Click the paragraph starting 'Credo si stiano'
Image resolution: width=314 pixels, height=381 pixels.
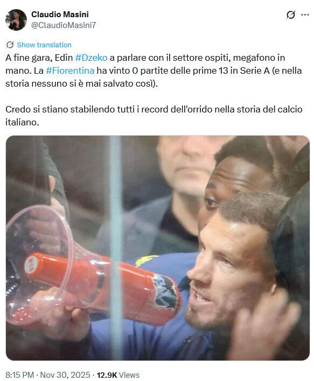[x=153, y=116]
